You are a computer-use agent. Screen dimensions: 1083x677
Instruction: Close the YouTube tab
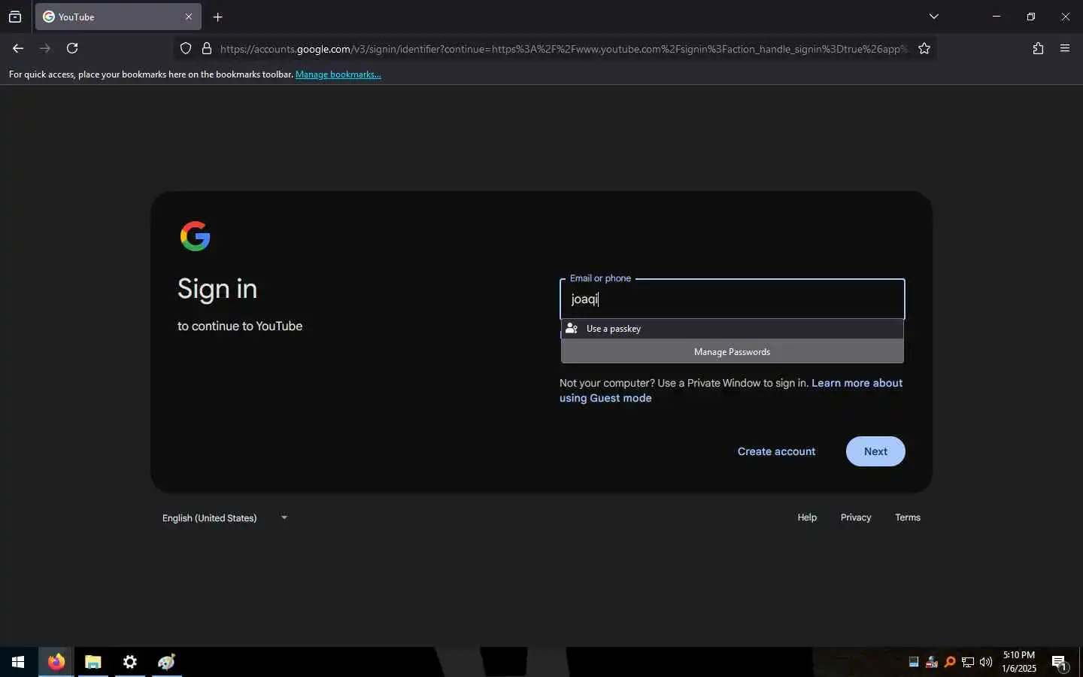[x=189, y=17]
